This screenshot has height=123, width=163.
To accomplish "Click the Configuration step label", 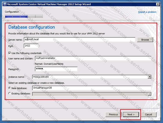I will point(12,12).
